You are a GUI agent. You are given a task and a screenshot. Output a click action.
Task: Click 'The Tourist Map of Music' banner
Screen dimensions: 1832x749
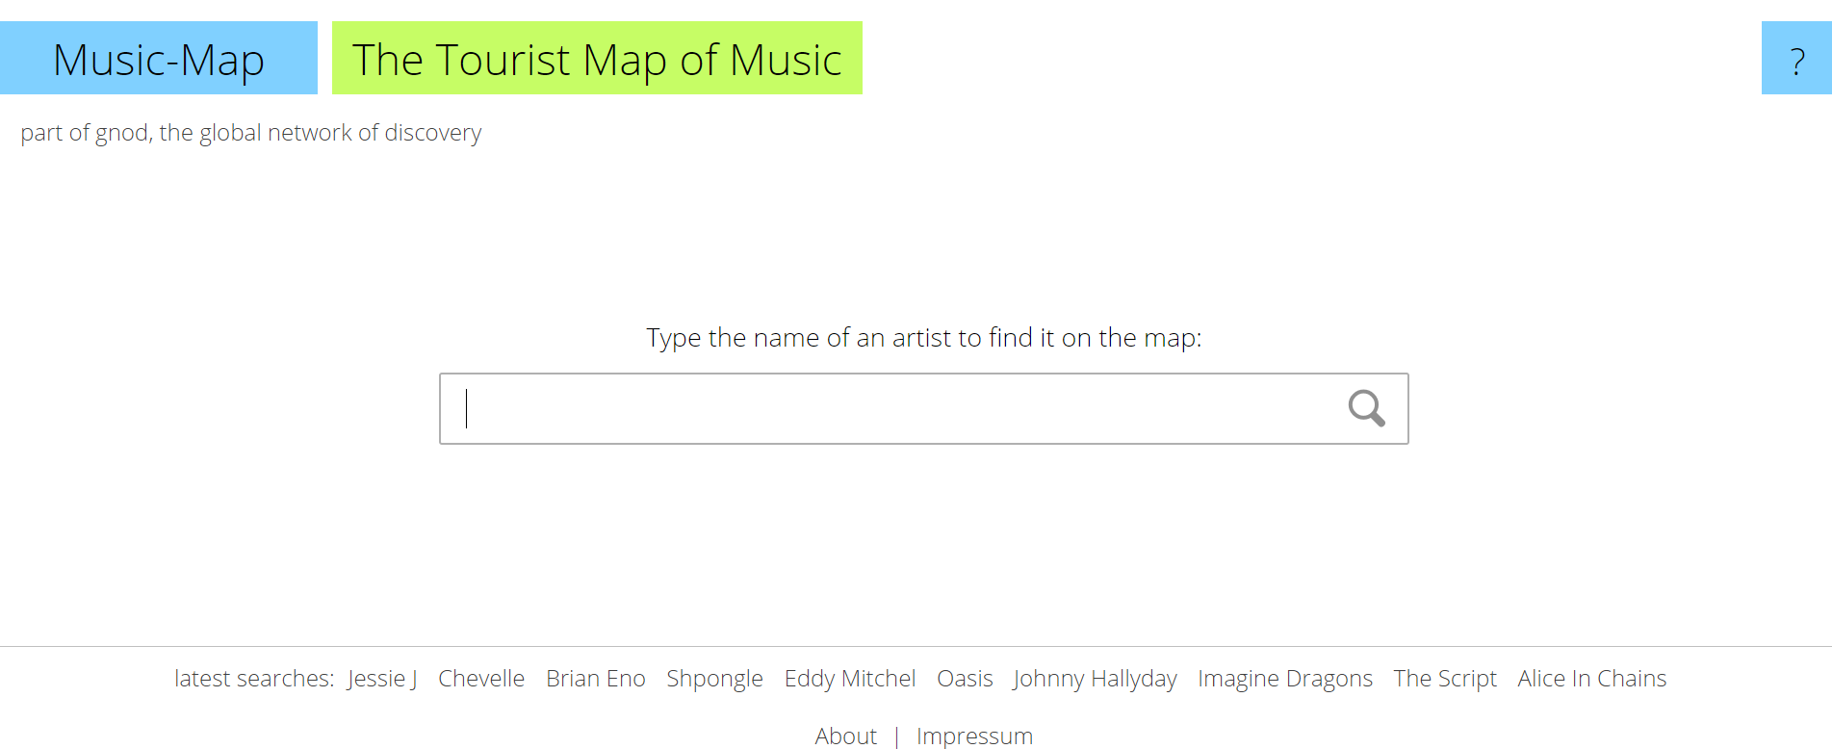click(x=597, y=60)
